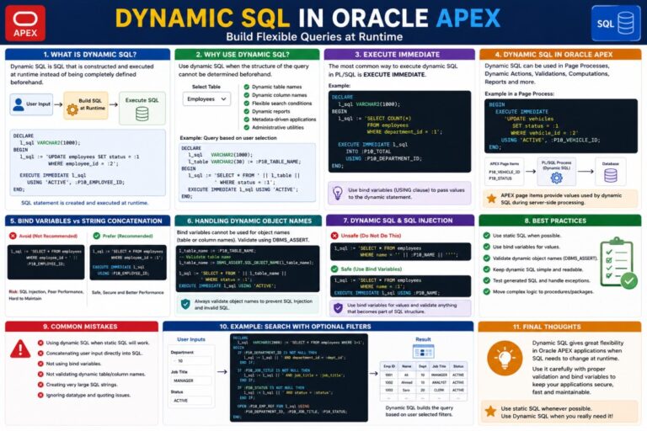Screen dimensions: 647x431
Task: Click the lightbulb icon beside bind variables tip
Action: [338, 193]
